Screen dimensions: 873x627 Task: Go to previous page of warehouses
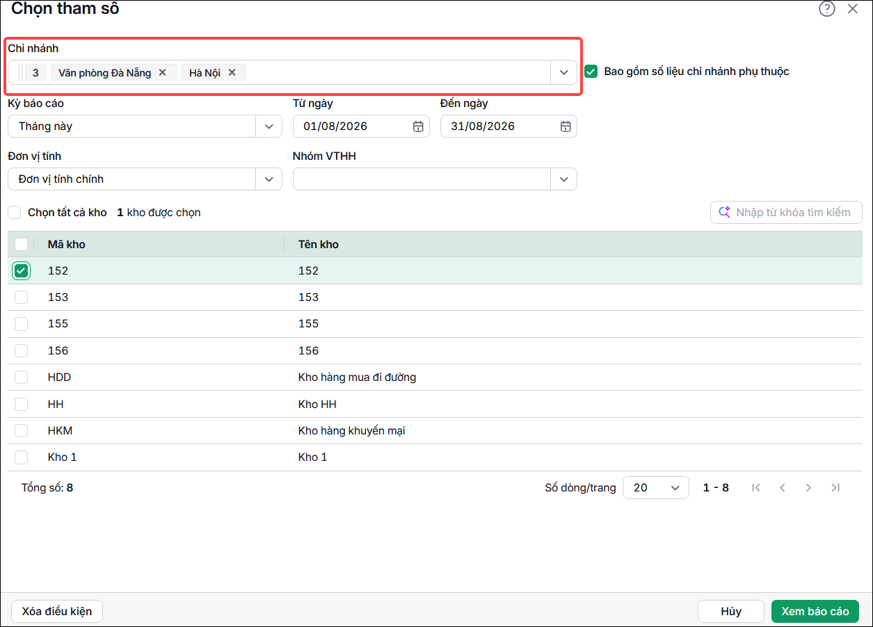click(x=783, y=488)
